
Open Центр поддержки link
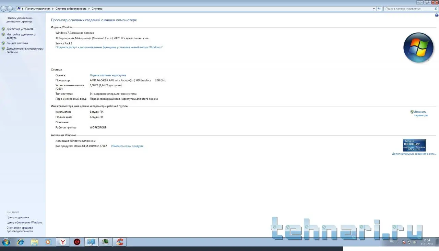[x=18, y=217]
